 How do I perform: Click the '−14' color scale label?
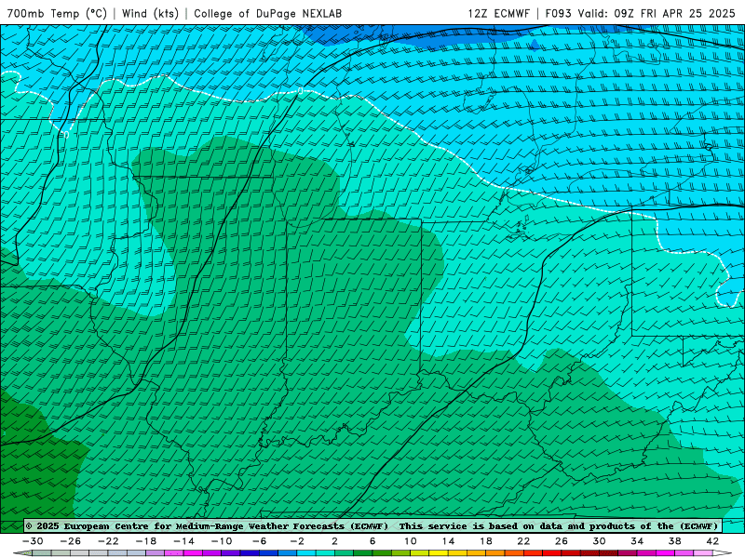183,541
